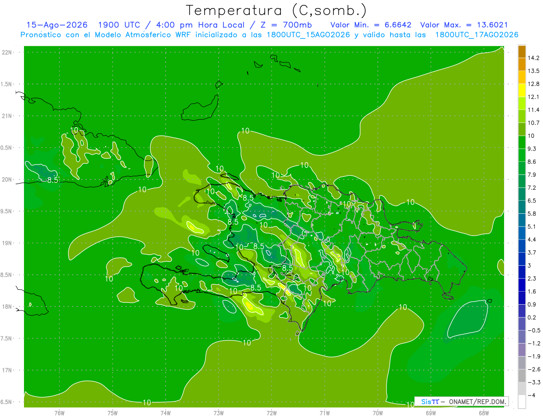Click legend value '5.1'
543x419 pixels.
(532, 226)
